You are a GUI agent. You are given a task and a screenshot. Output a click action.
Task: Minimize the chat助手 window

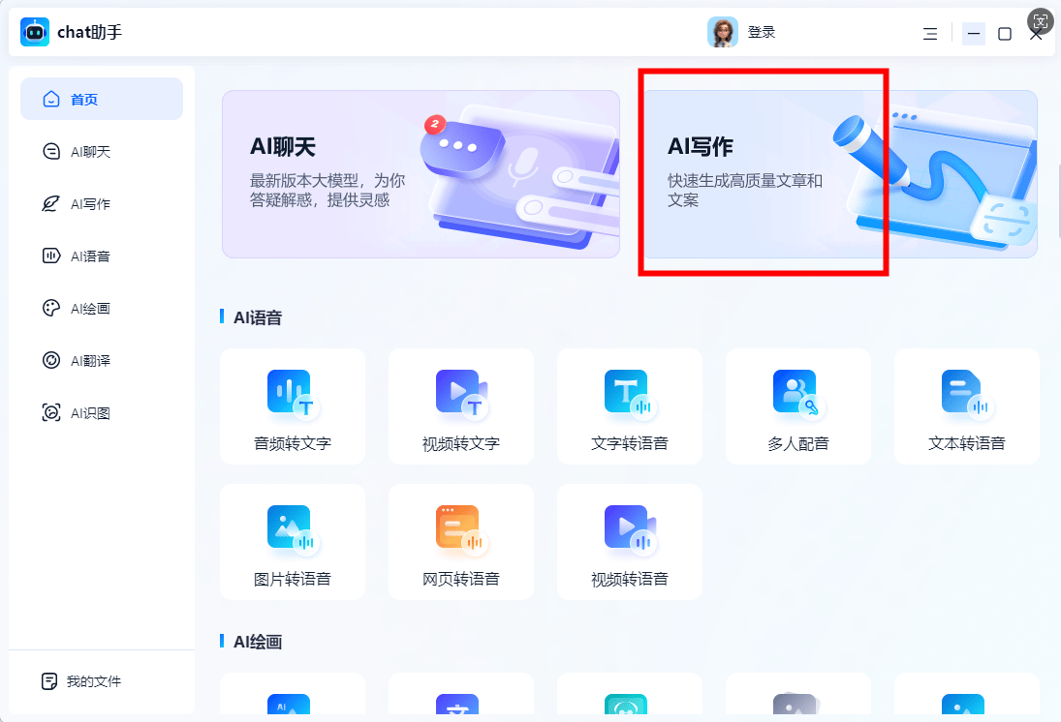pos(974,33)
